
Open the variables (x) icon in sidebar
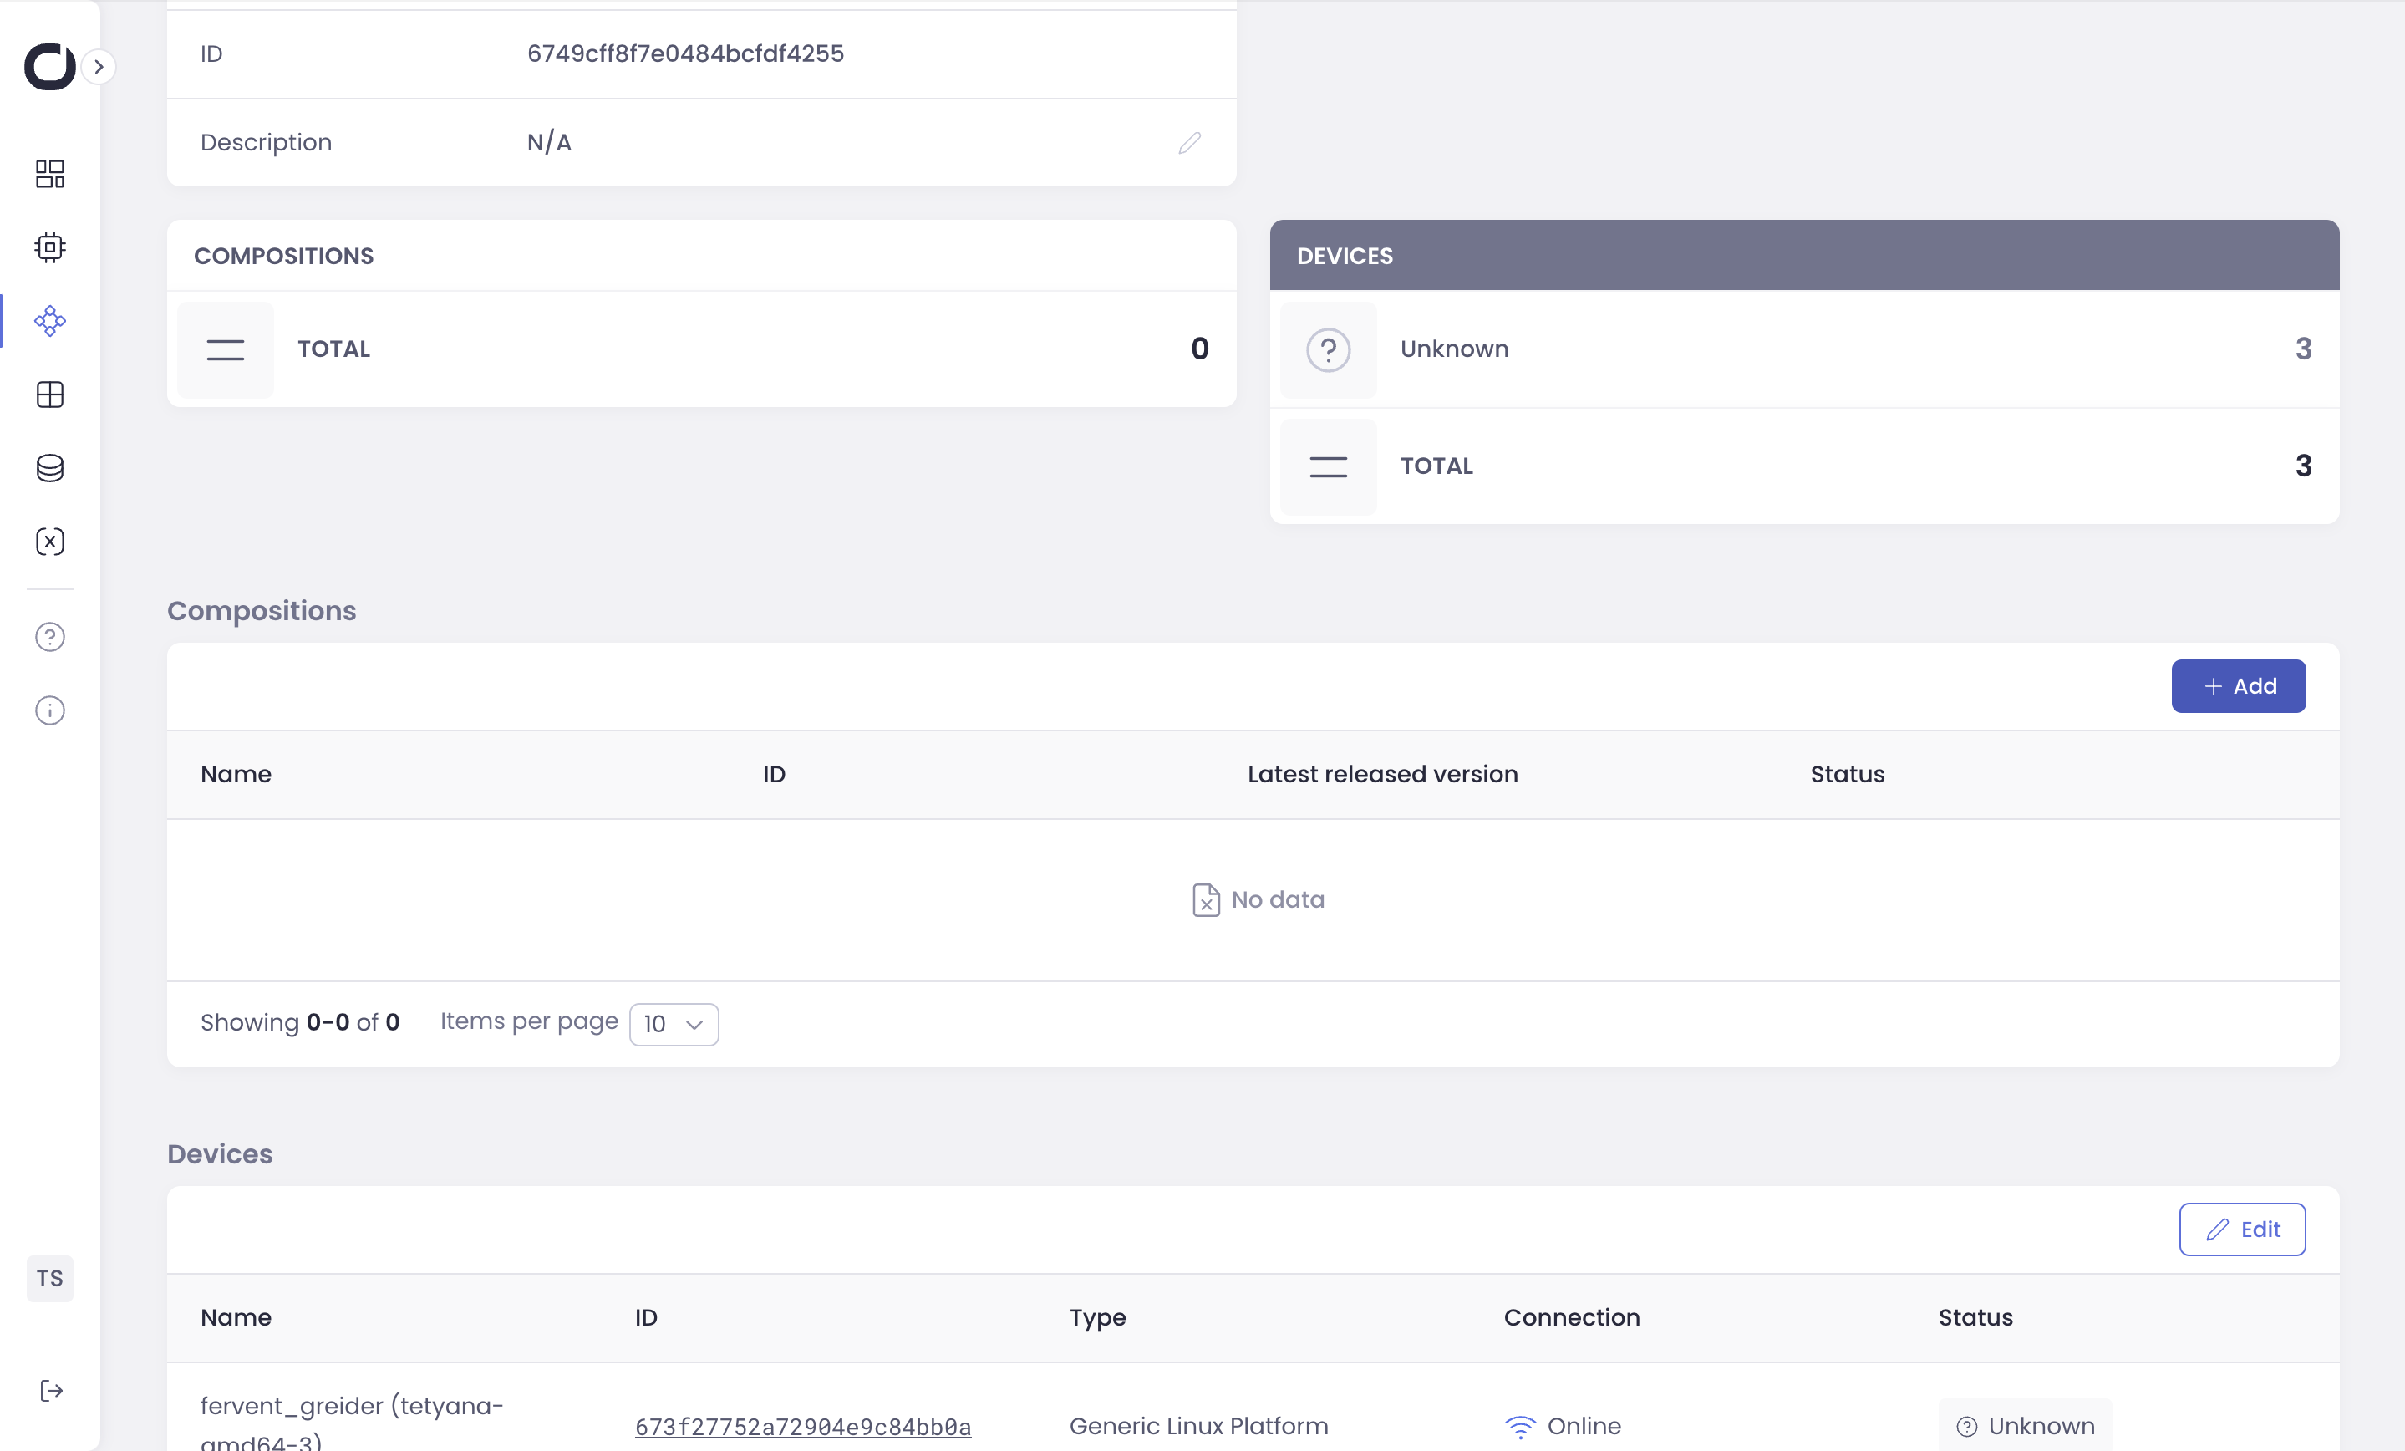click(x=50, y=541)
